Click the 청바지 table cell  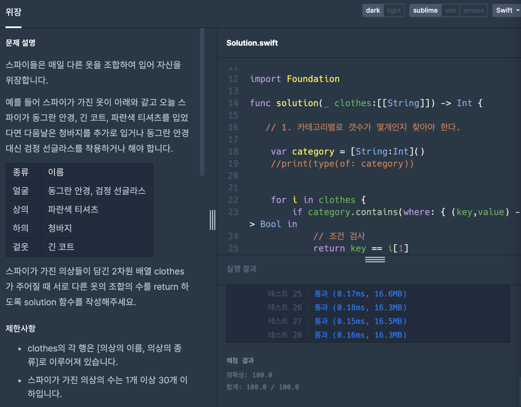tap(97, 229)
